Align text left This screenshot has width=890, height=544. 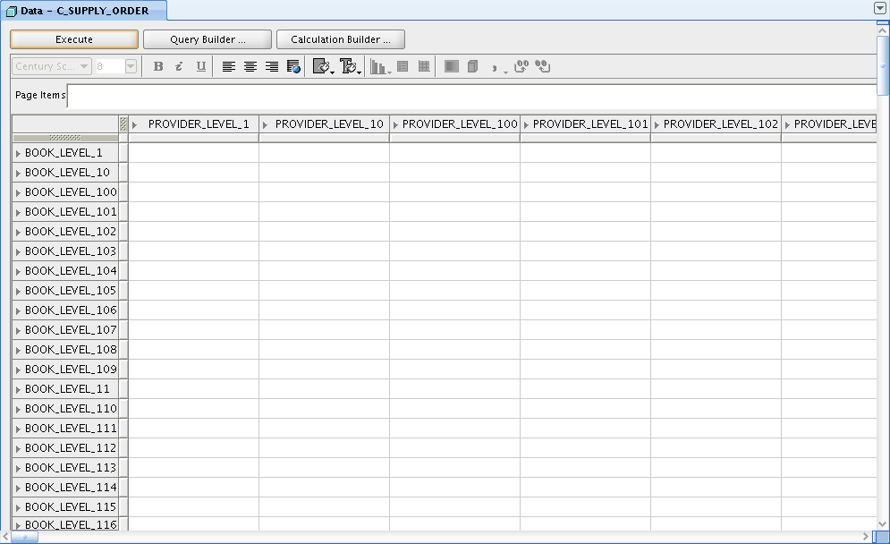point(229,66)
